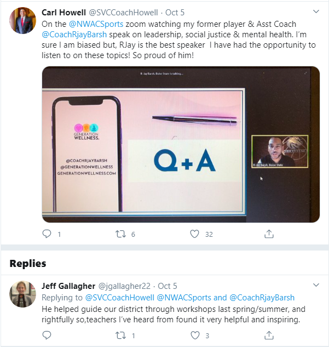The width and height of the screenshot is (329, 347).
Task: View Jeff Gallagher's avatar
Action: (x=22, y=294)
